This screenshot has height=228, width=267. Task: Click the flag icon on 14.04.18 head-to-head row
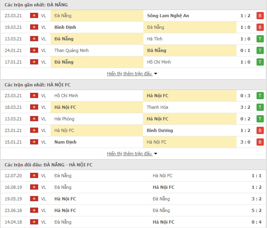[x=34, y=222]
